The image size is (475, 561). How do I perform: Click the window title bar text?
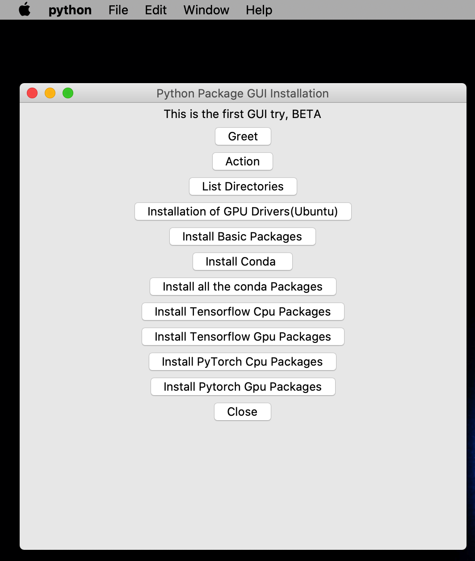click(243, 93)
